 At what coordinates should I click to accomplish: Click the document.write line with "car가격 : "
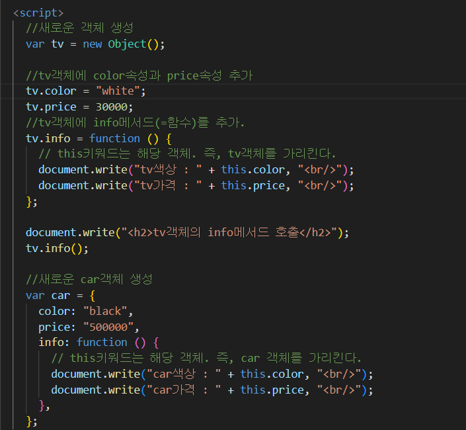coord(212,390)
